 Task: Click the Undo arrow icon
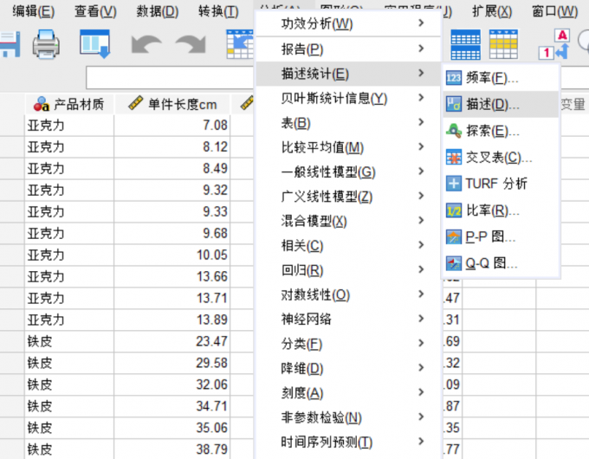tap(146, 44)
